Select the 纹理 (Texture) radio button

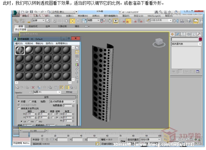click(x=19, y=101)
